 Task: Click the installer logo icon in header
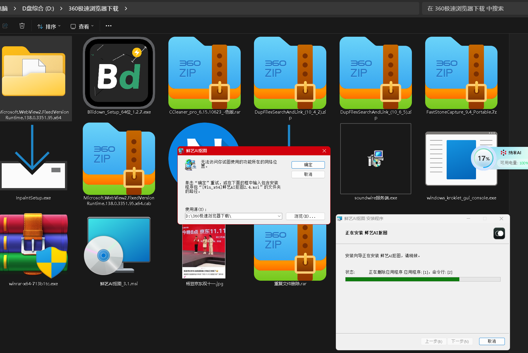499,233
